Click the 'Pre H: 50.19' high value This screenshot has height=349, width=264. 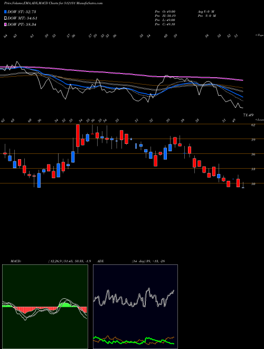click(x=165, y=16)
